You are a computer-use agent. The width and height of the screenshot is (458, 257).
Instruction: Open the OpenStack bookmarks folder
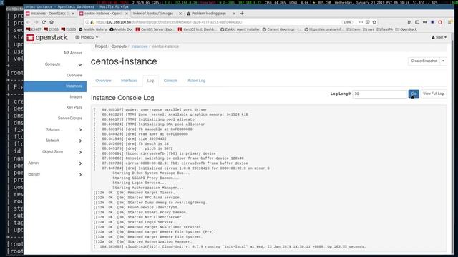406,29
